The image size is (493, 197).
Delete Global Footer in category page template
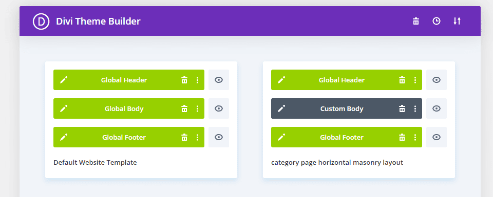(402, 137)
